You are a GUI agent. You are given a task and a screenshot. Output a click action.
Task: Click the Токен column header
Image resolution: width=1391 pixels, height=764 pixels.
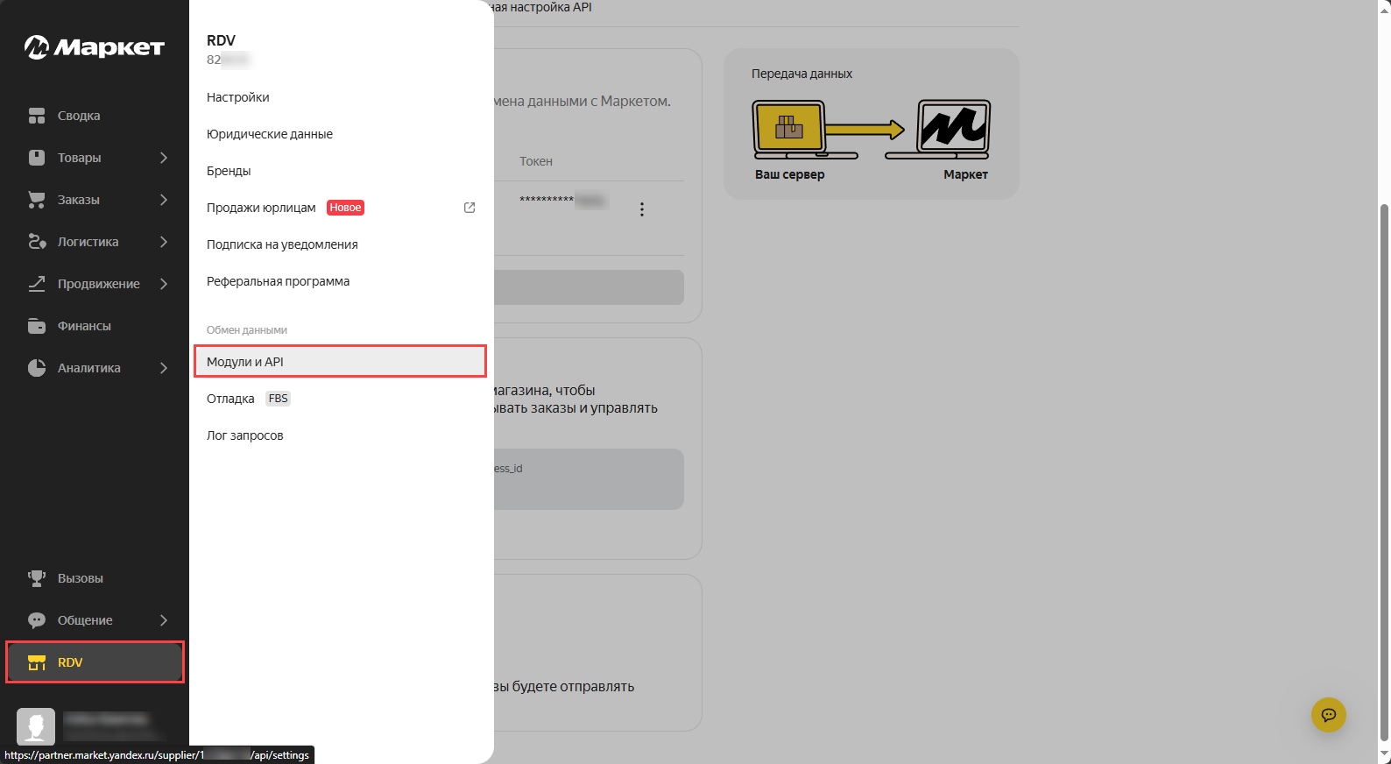tap(536, 161)
